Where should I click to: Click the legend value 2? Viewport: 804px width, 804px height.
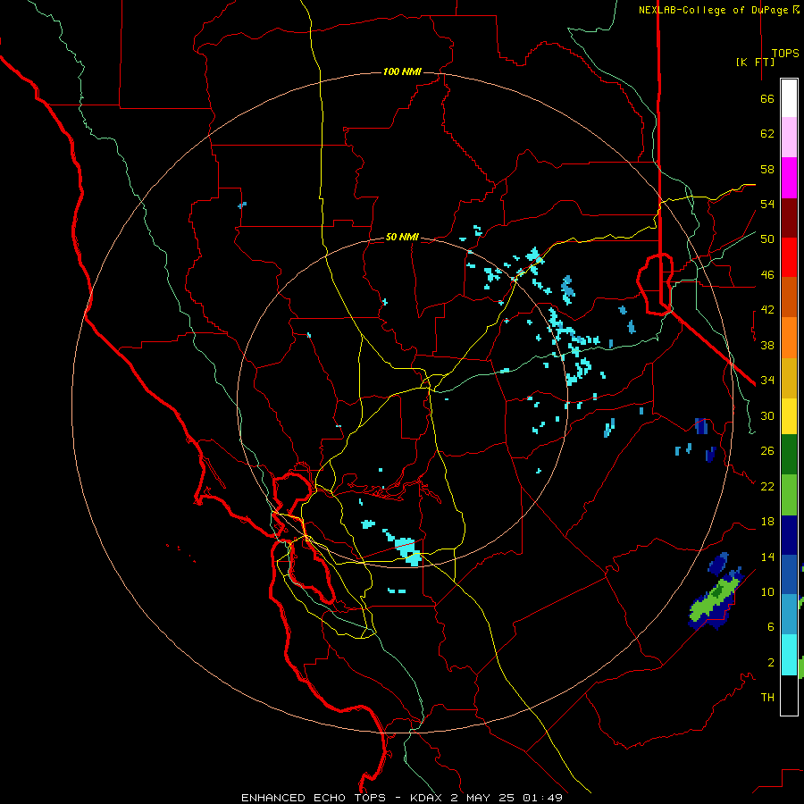771,663
